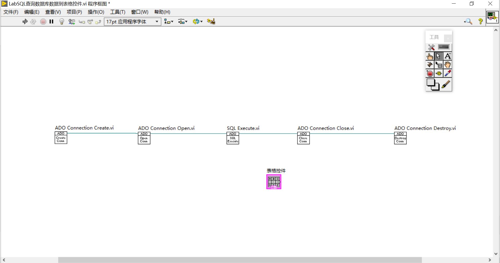Click the Abort Execution stop button
The width and height of the screenshot is (500, 263).
point(43,22)
